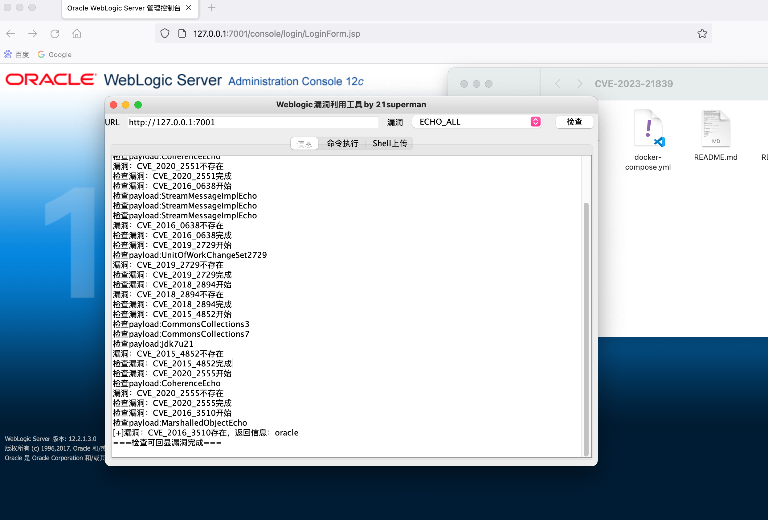The height and width of the screenshot is (520, 768).
Task: Click the shield tracking protection icon
Action: (x=165, y=33)
